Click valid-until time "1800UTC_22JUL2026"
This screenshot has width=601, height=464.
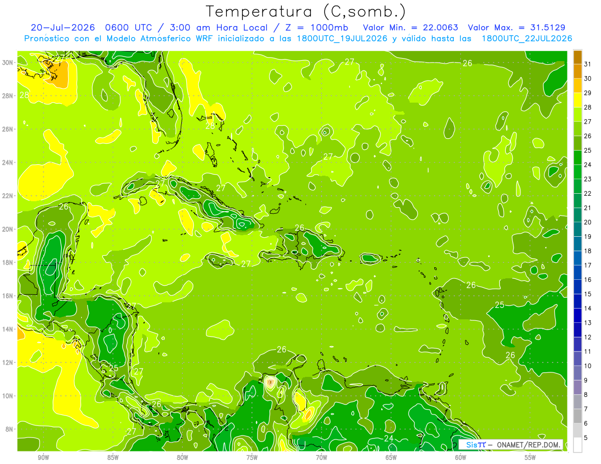[527, 39]
